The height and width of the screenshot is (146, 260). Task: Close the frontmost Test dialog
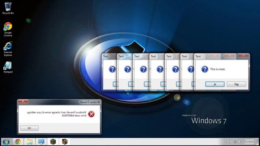(243, 56)
